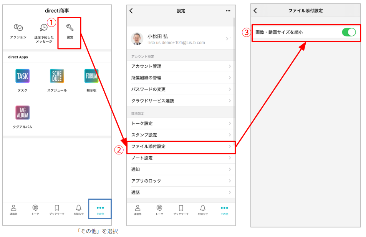Tap トーク tab in direct商事 screen
Screen dimensions: 366x237
tap(35, 210)
